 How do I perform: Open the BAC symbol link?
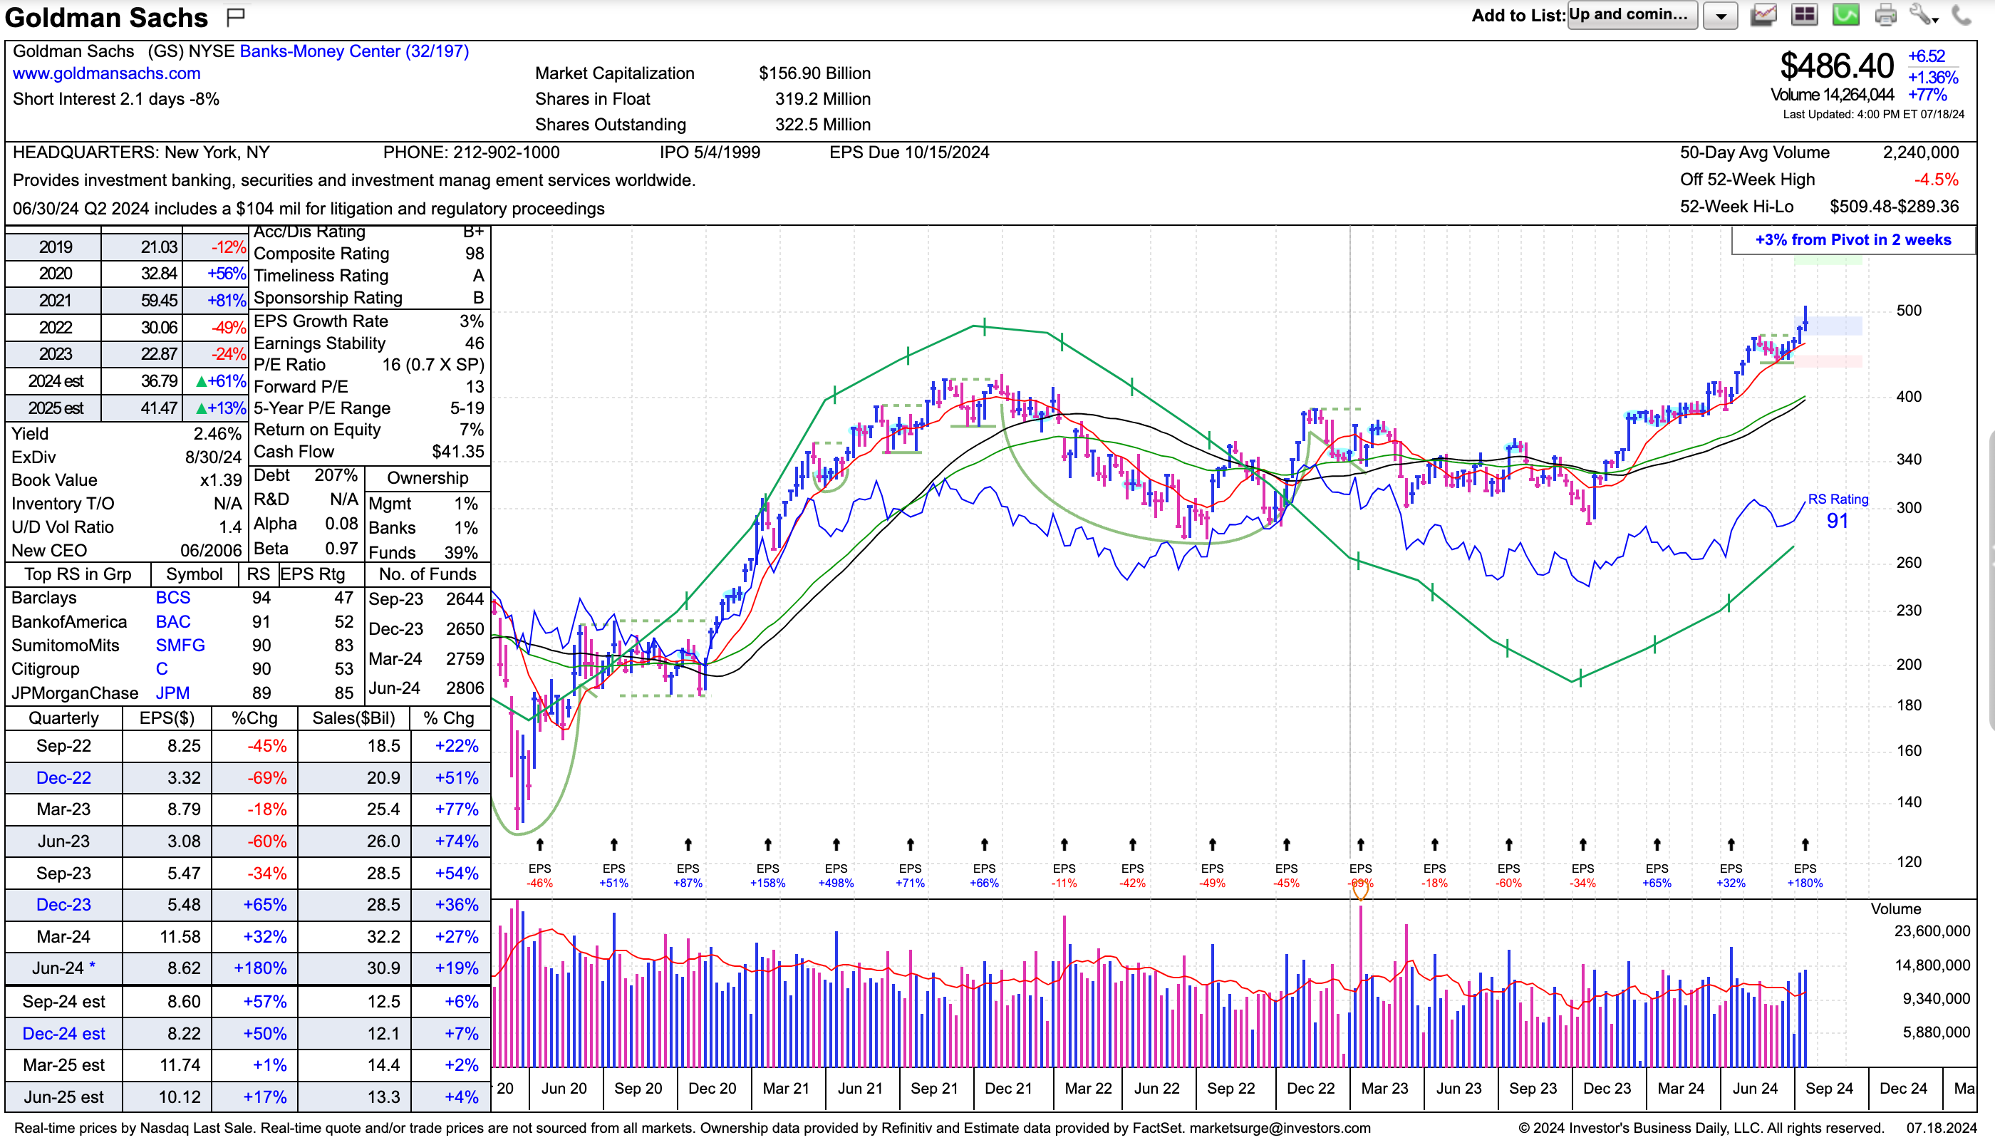point(173,622)
